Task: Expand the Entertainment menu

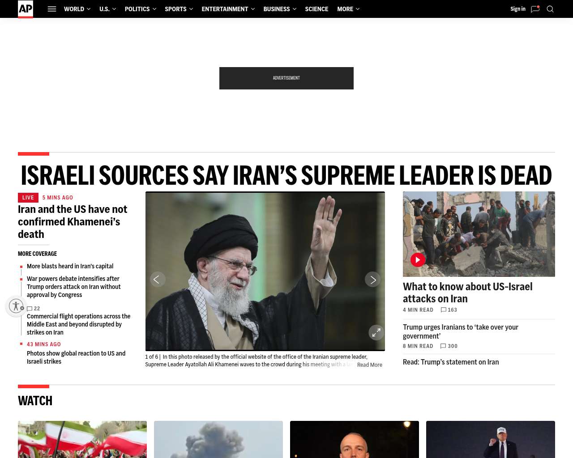Action: 228,9
